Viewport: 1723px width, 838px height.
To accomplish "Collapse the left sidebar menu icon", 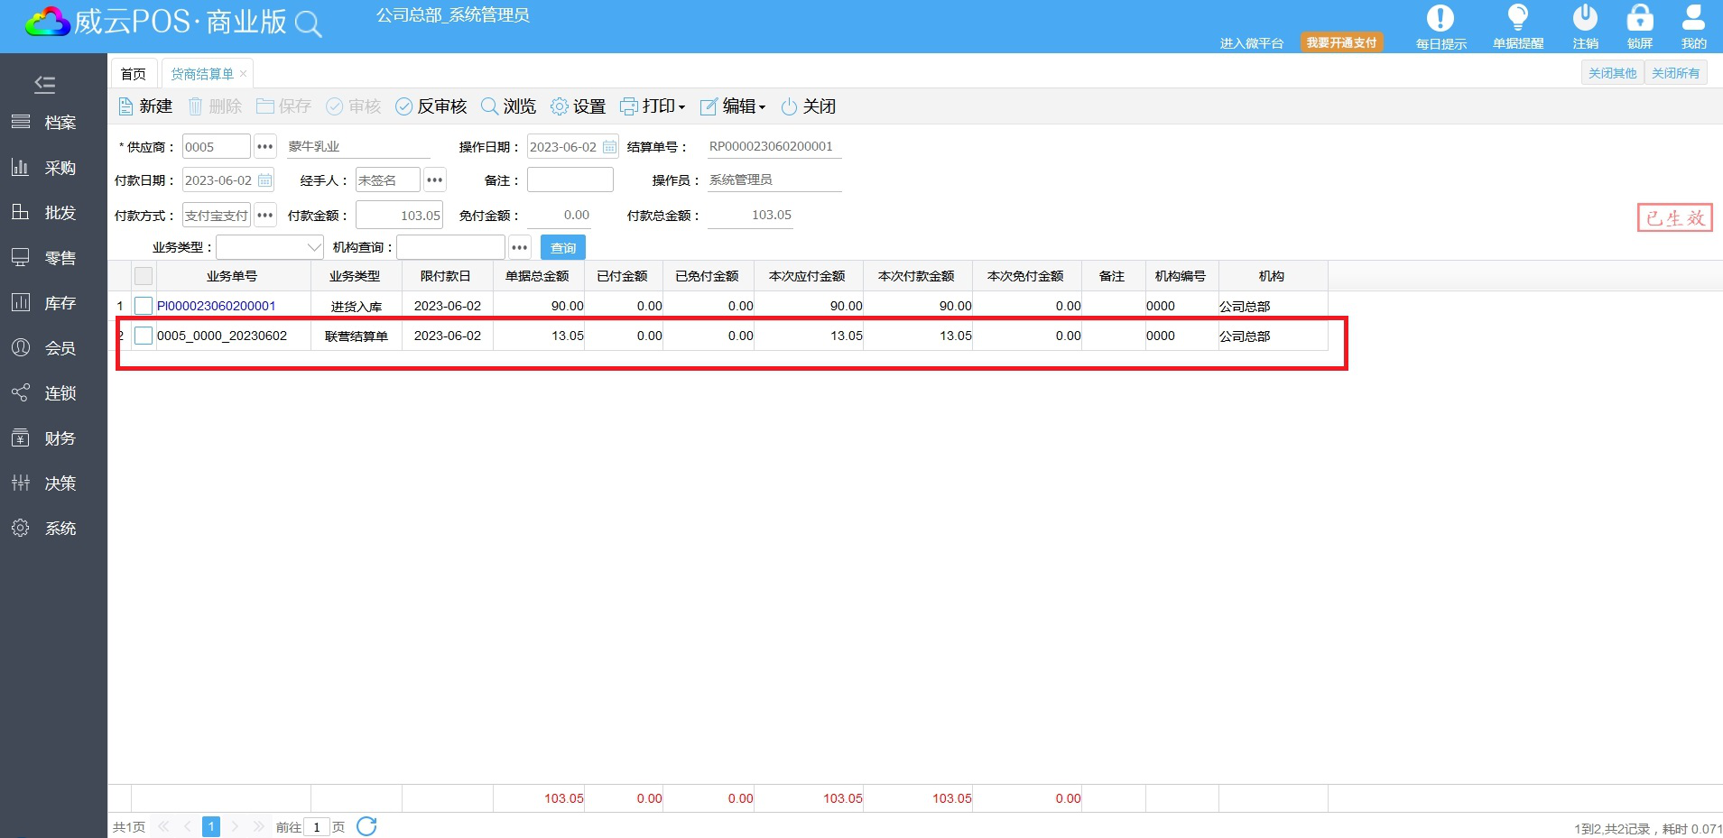I will tap(44, 85).
